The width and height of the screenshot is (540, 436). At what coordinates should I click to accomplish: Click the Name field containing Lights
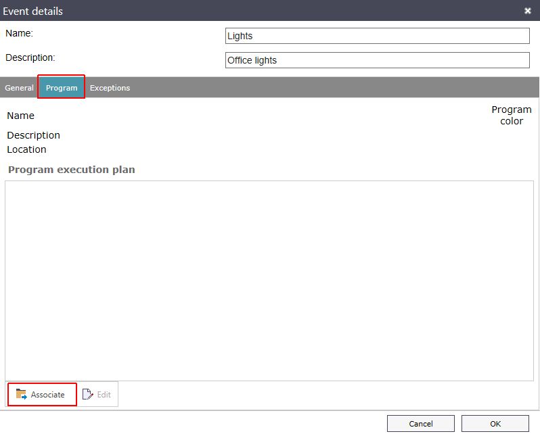[377, 36]
